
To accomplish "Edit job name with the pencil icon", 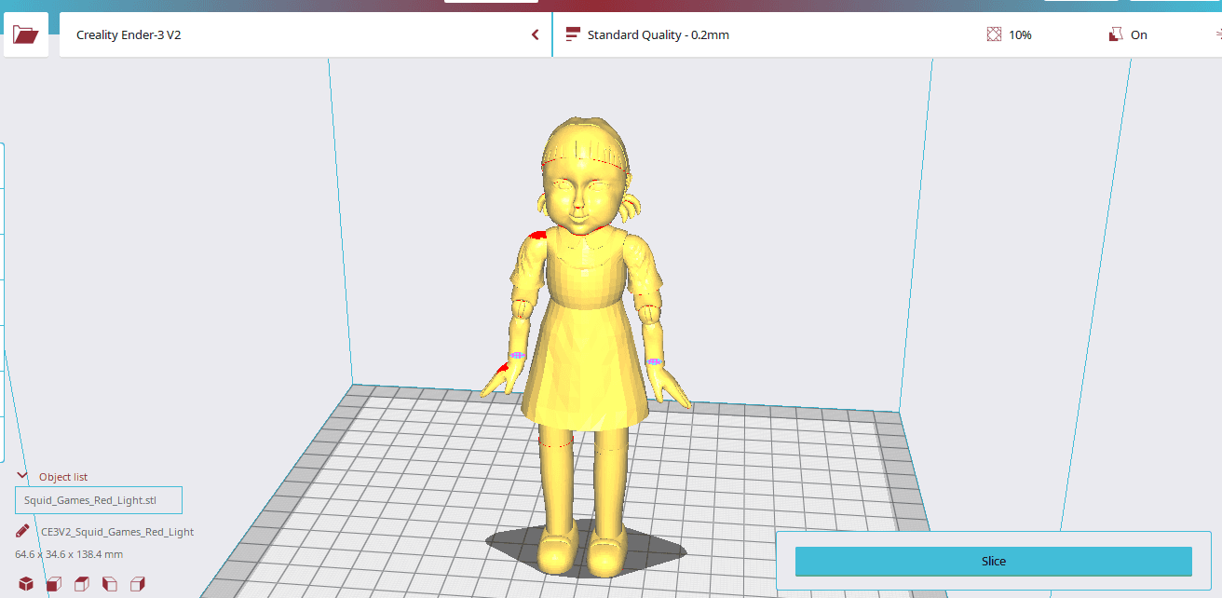I will 22,531.
